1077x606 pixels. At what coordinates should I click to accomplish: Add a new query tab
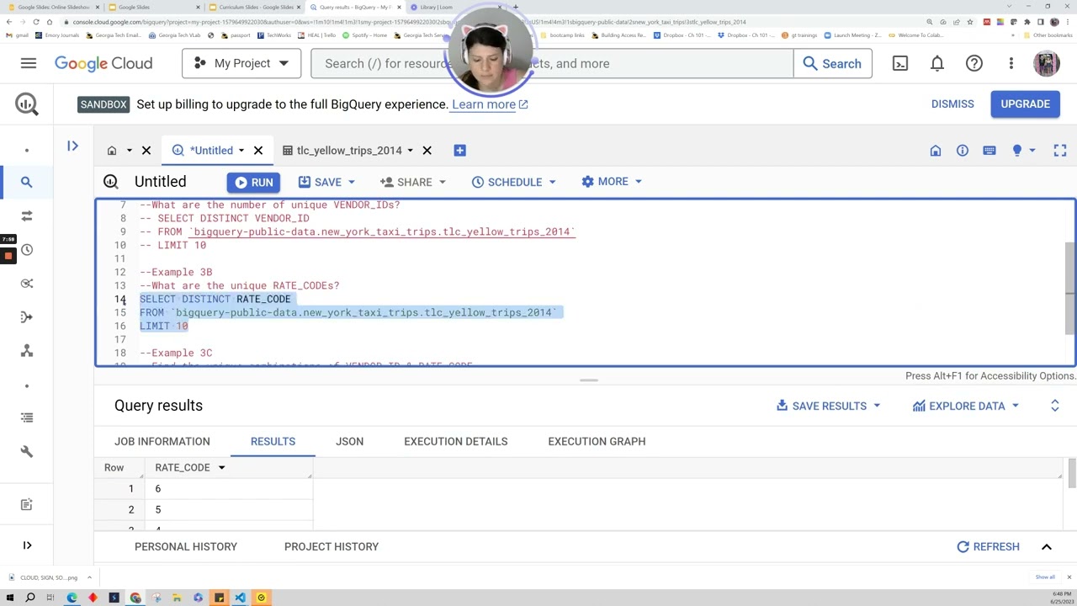pyautogui.click(x=459, y=151)
